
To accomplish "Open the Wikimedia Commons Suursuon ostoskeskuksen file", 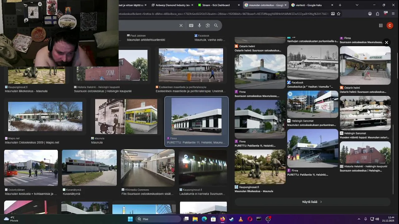I will pos(147,194).
